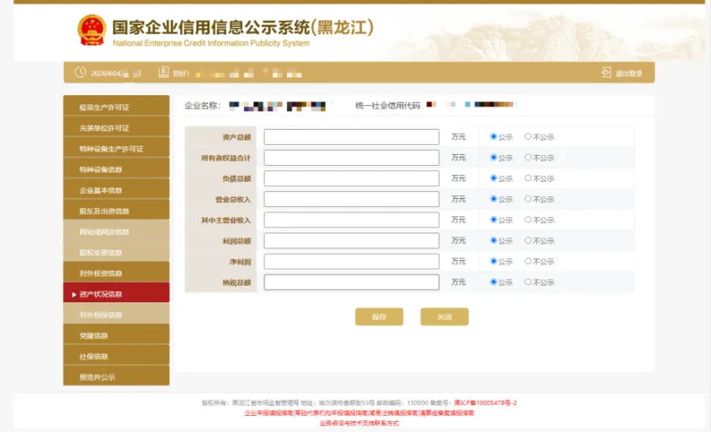Open 股权变更信息 in the sidebar
The width and height of the screenshot is (711, 432).
(116, 252)
